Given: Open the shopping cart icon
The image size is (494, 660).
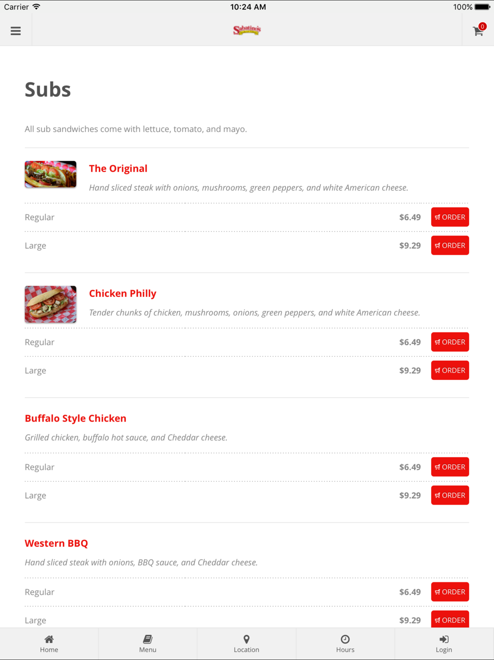Looking at the screenshot, I should pos(478,30).
